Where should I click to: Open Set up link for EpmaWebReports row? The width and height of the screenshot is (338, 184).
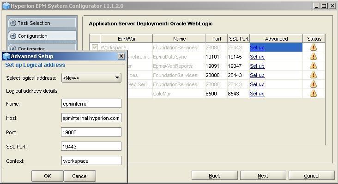tap(257, 66)
